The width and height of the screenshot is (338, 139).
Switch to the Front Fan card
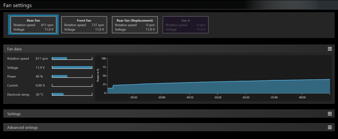pyautogui.click(x=84, y=25)
